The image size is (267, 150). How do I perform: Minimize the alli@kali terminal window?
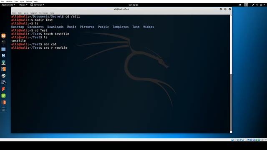(x=221, y=9)
